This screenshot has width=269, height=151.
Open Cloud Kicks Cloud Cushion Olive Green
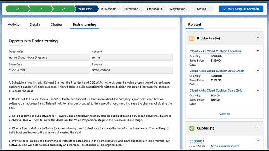(x=217, y=71)
